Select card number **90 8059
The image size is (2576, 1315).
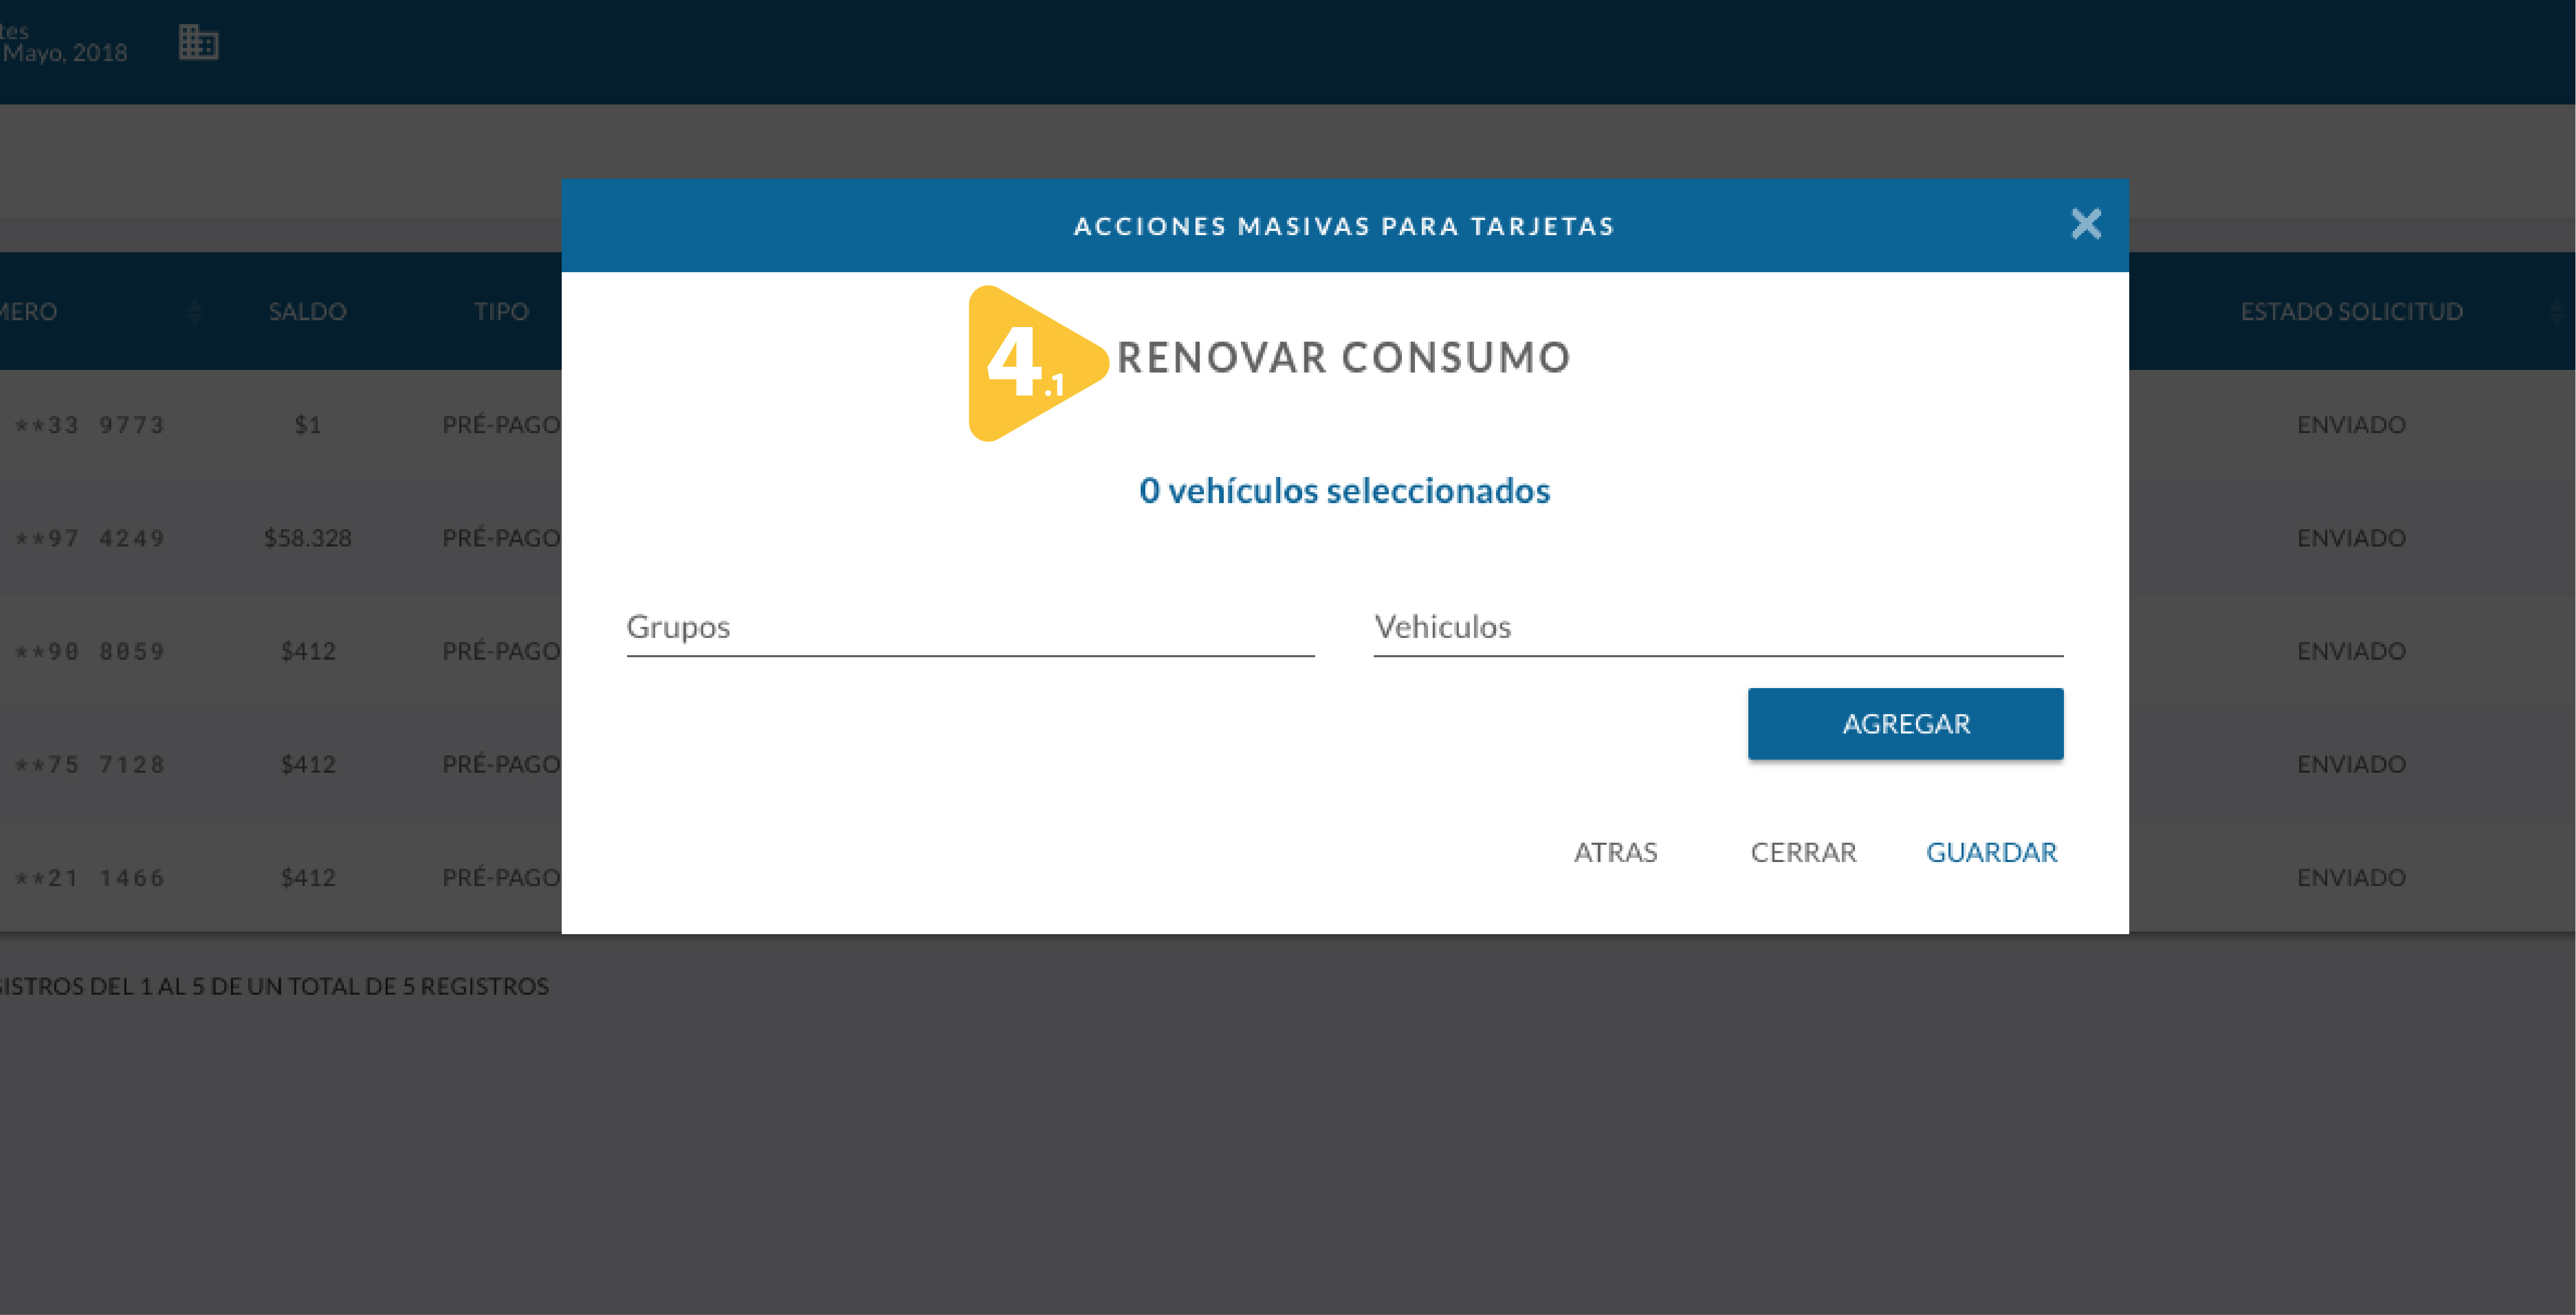(x=90, y=651)
